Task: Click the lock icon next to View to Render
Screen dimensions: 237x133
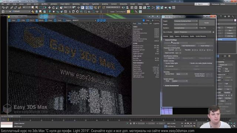Action: pyautogui.click(x=213, y=32)
